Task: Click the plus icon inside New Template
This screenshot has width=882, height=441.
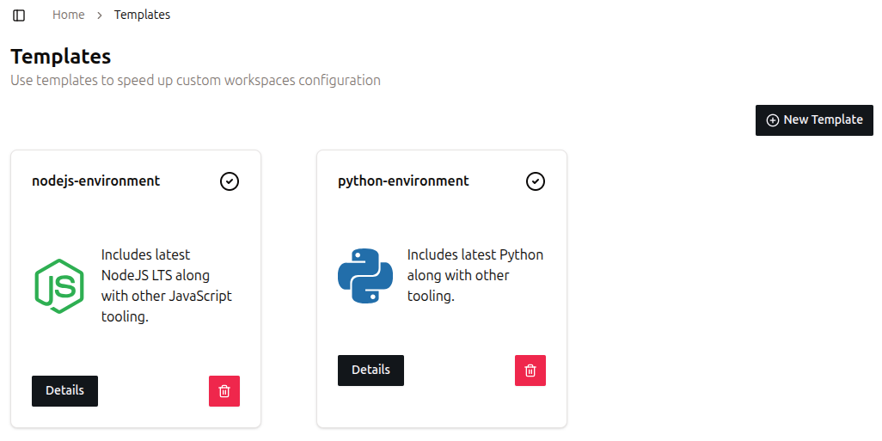Action: 773,120
